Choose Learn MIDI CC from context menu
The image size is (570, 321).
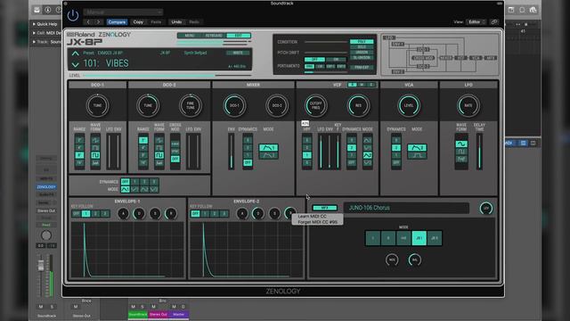click(312, 216)
